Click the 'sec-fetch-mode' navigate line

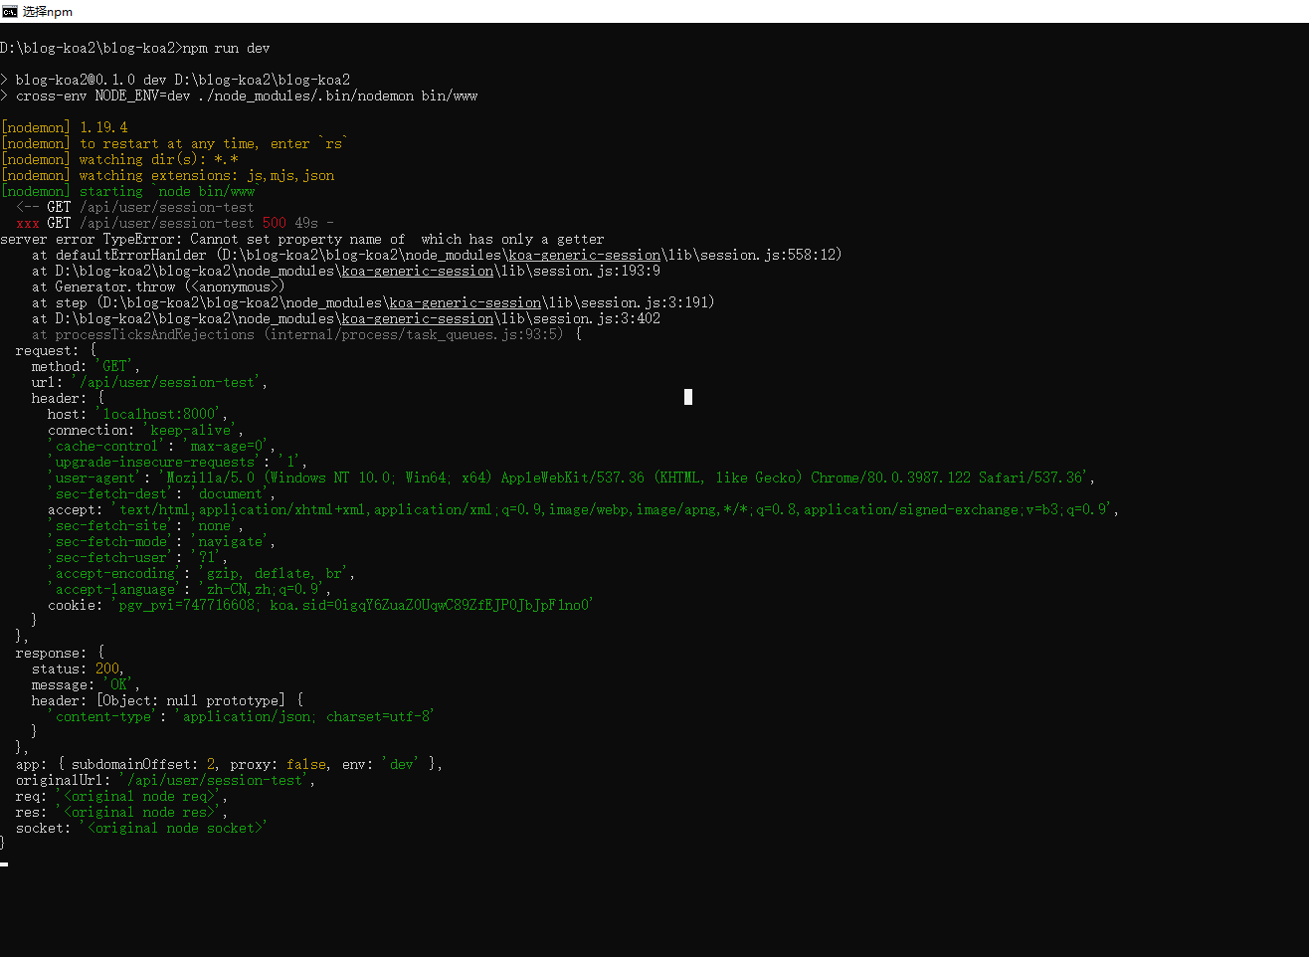pyautogui.click(x=161, y=541)
